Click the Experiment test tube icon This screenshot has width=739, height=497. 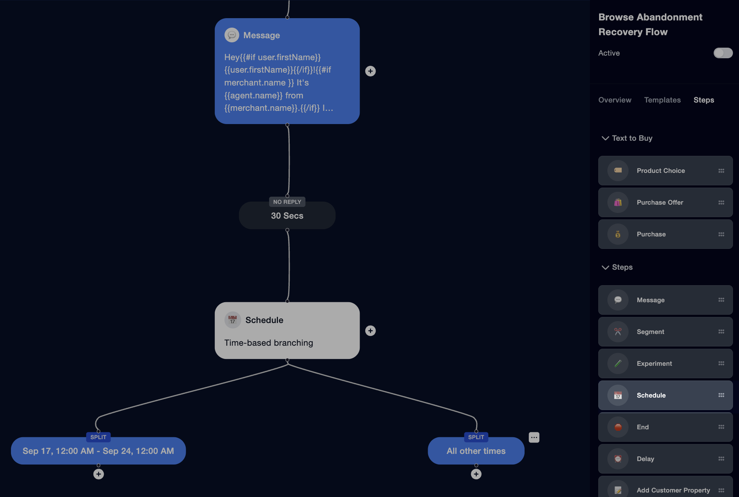[x=618, y=363]
